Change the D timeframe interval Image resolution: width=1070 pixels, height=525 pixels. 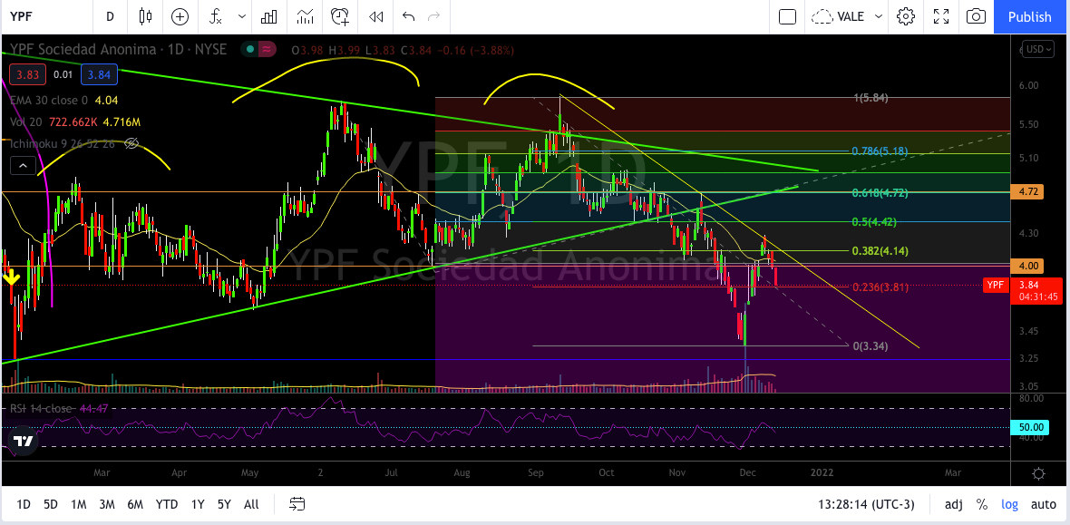click(x=110, y=16)
